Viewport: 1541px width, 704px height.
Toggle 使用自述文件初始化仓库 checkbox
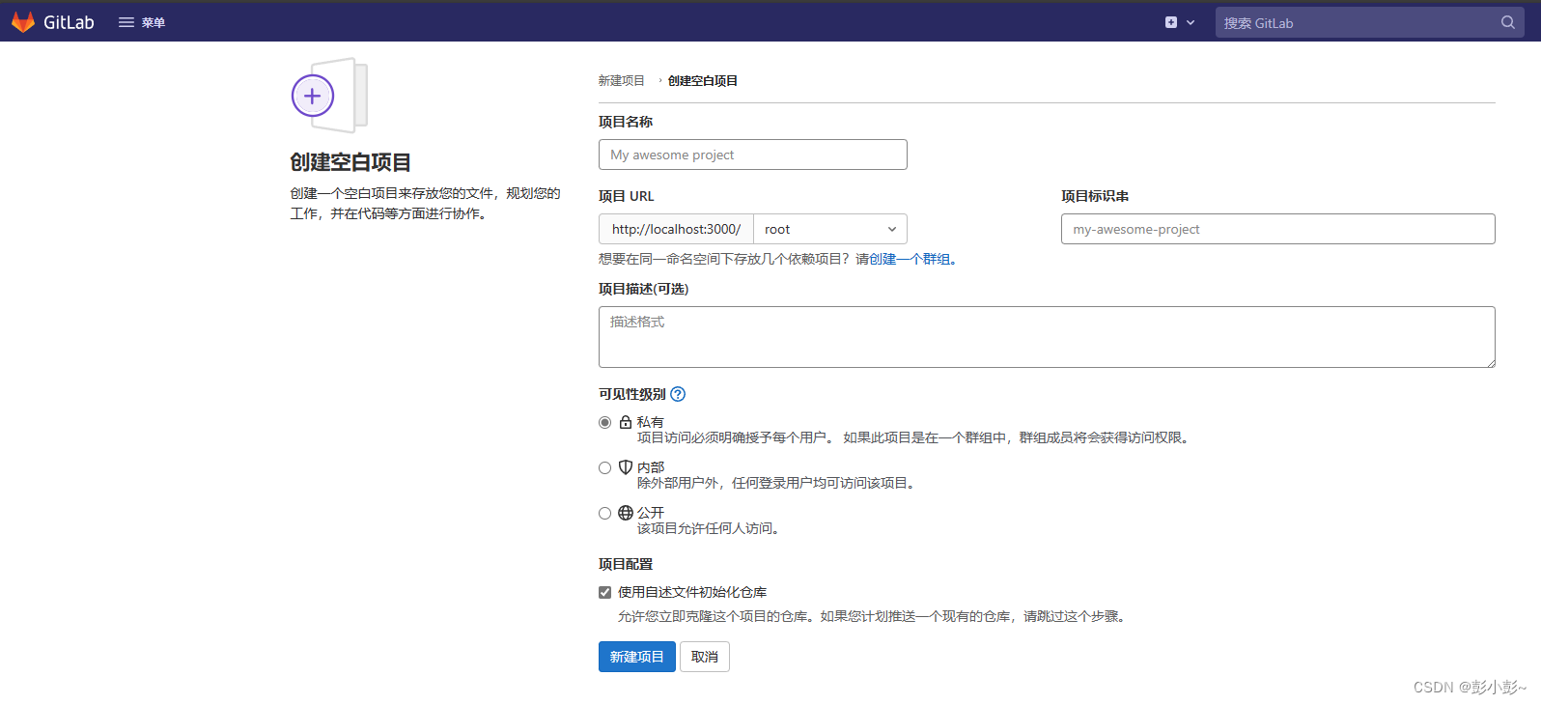click(x=605, y=592)
